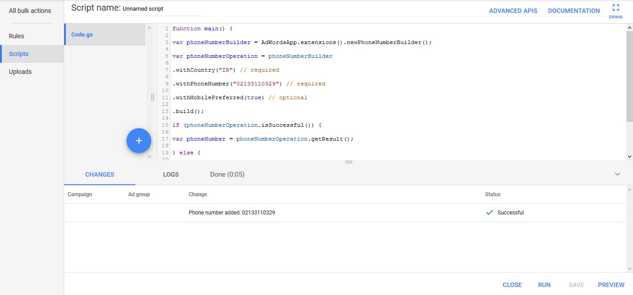
Task: Click the vertical sidebar resize handle
Action: point(152,97)
